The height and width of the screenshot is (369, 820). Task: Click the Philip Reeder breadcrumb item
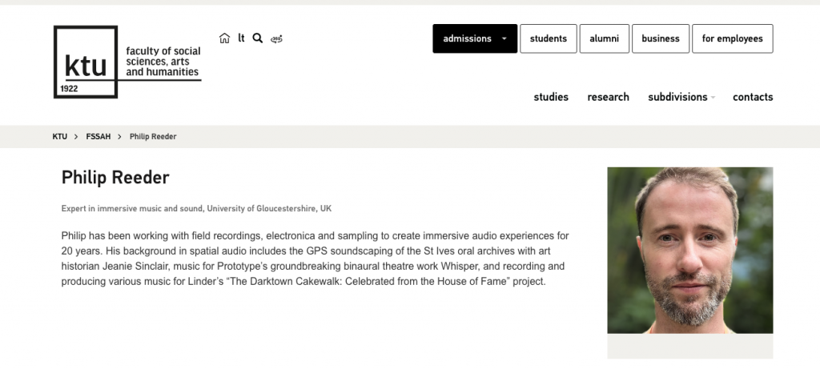(153, 137)
